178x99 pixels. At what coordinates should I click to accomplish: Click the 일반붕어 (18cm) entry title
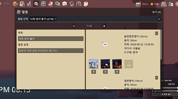[133, 81]
